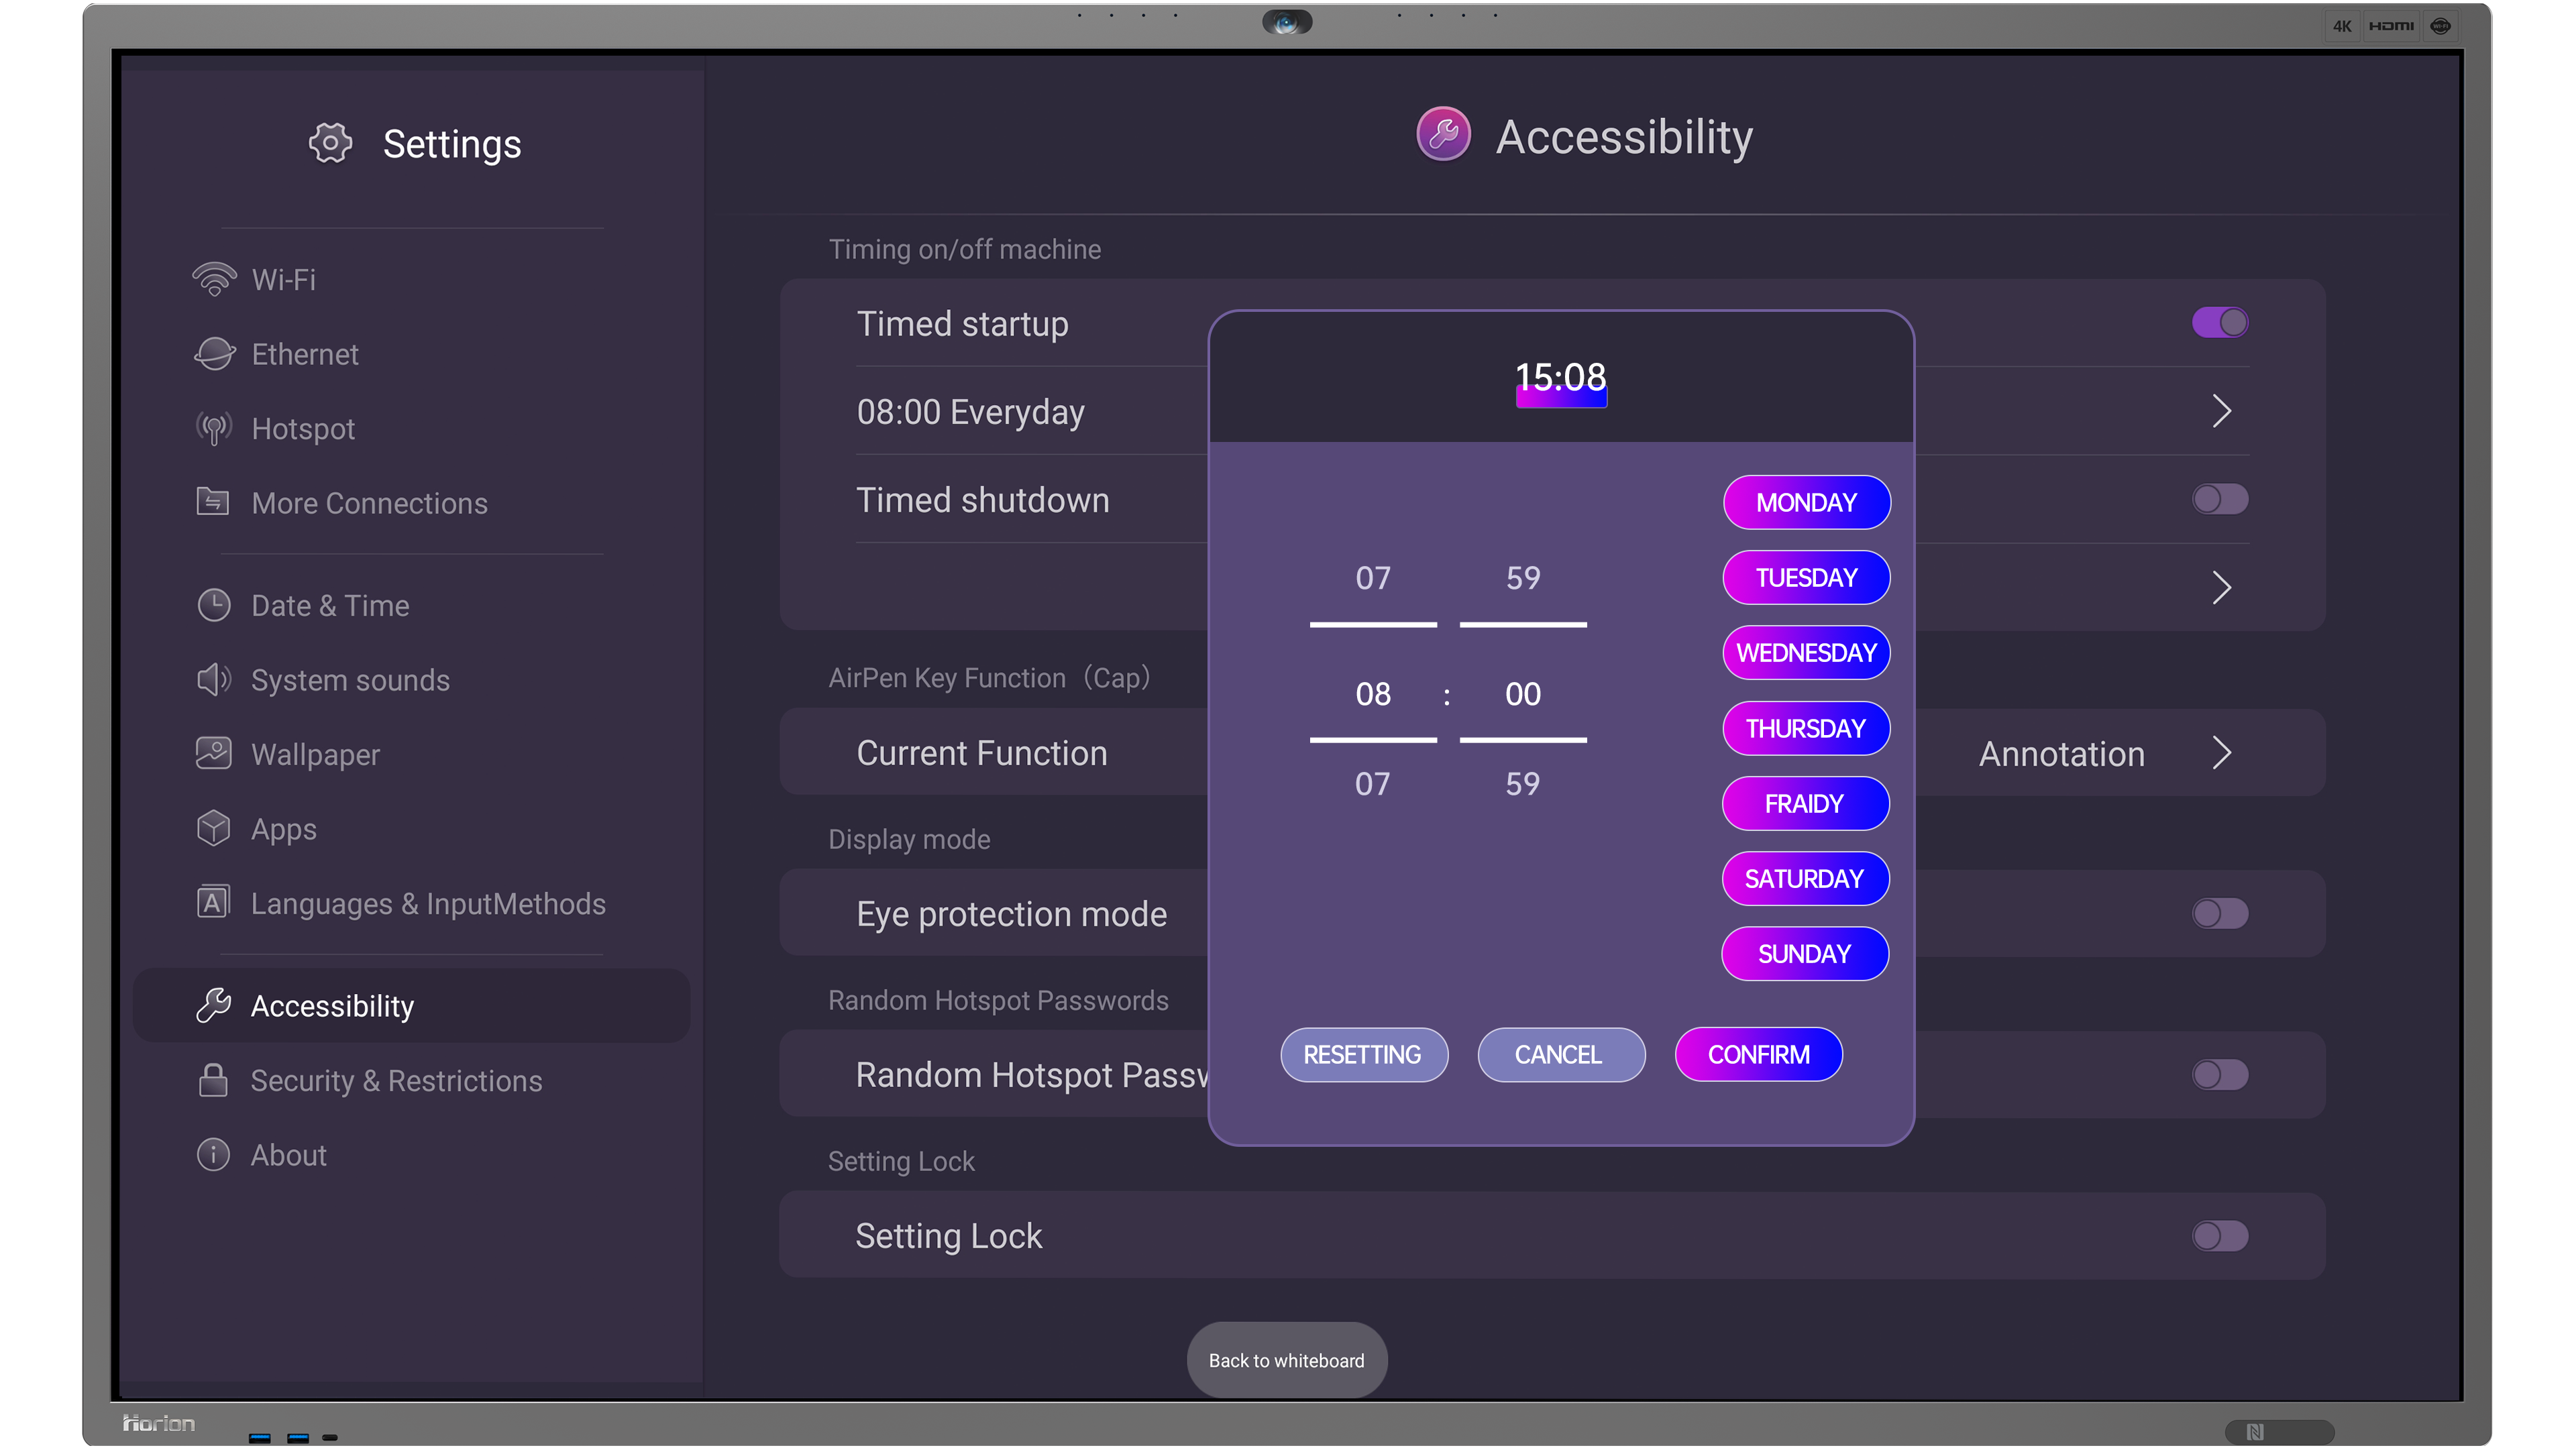Click the Wallpaper picture icon
The height and width of the screenshot is (1452, 2576).
(x=214, y=754)
